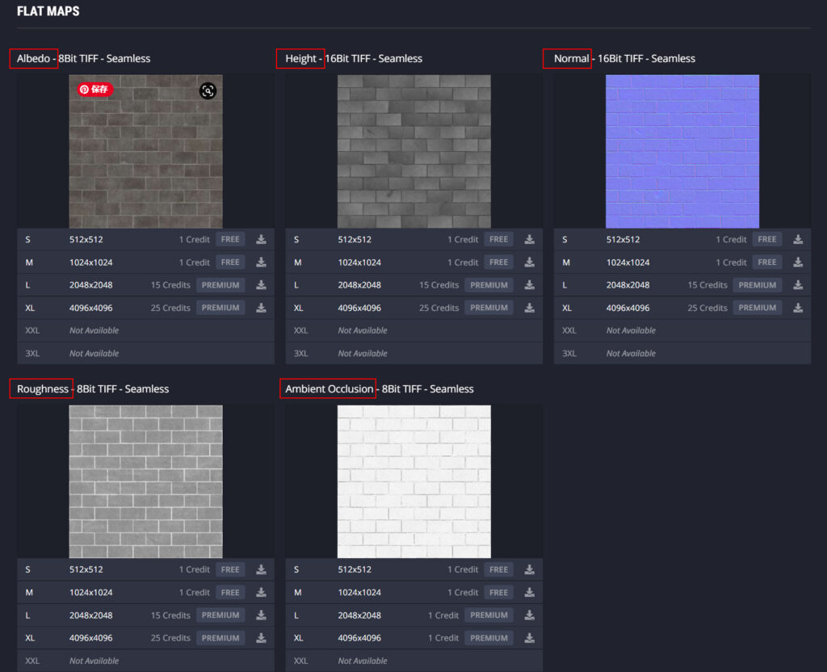Screen dimensions: 827x672
Task: Click PREMIUM badge for Roughness 4096x4096
Action: [x=220, y=638]
